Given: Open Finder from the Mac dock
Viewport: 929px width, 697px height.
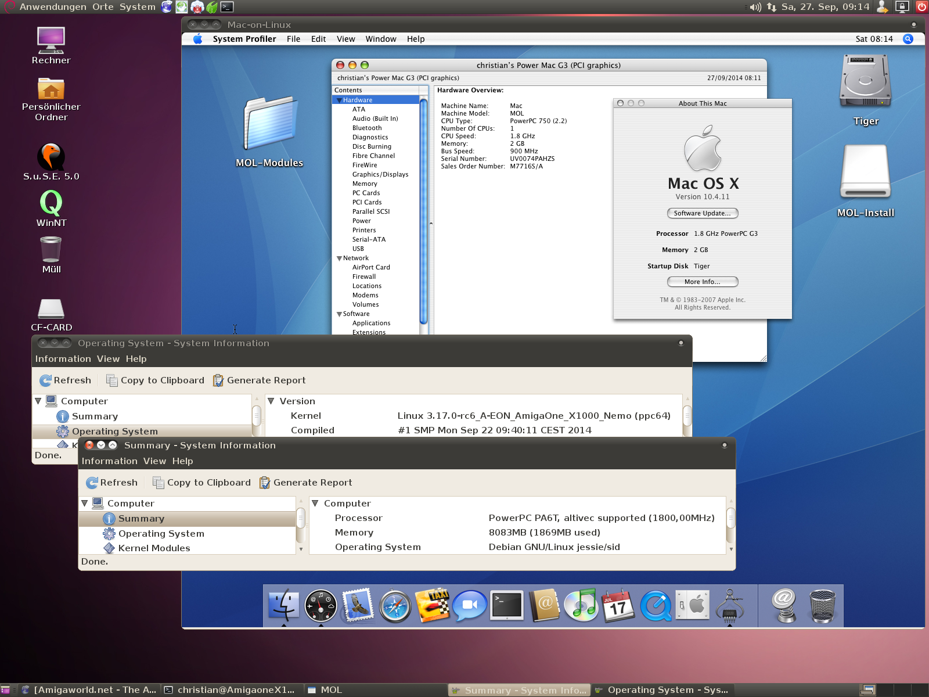Looking at the screenshot, I should pos(283,605).
